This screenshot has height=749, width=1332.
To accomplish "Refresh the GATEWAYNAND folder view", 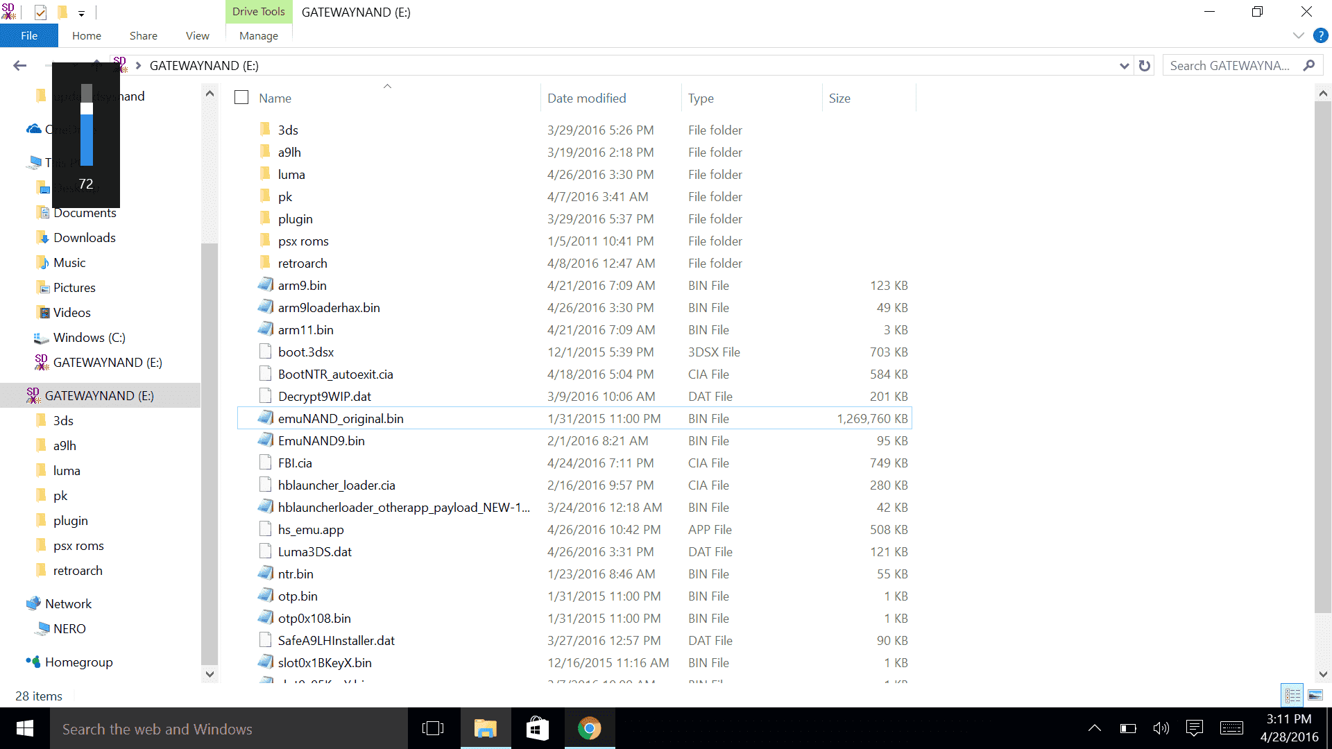I will tap(1145, 66).
